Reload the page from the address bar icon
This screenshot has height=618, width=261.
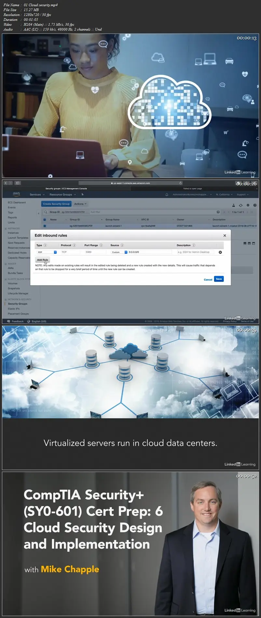(x=181, y=183)
